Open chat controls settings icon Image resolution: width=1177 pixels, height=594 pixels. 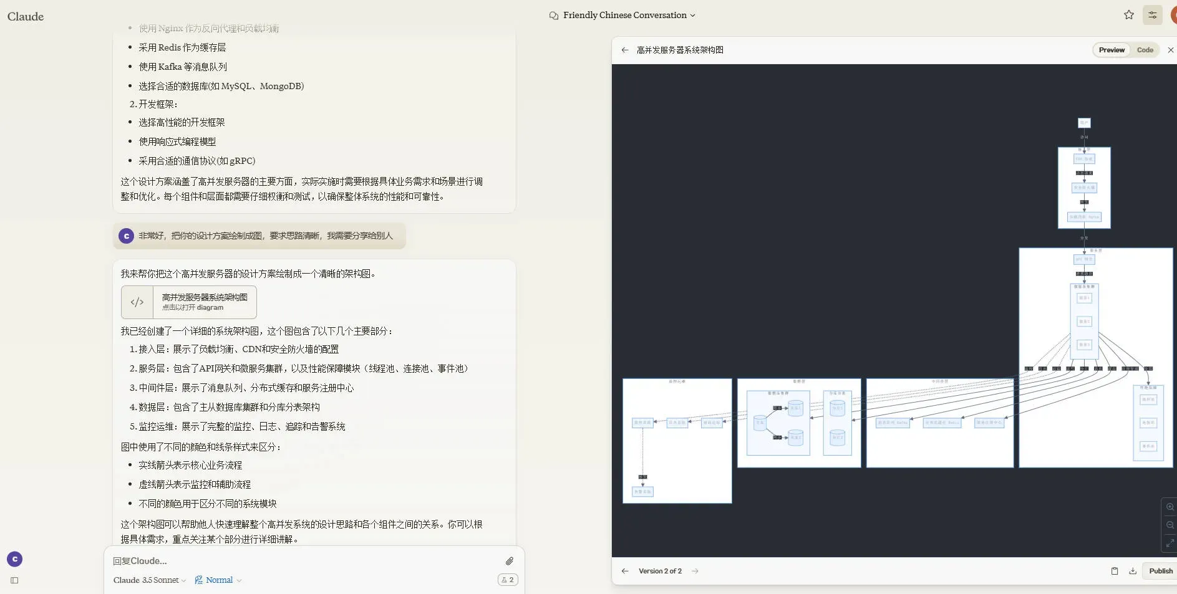click(x=1152, y=15)
